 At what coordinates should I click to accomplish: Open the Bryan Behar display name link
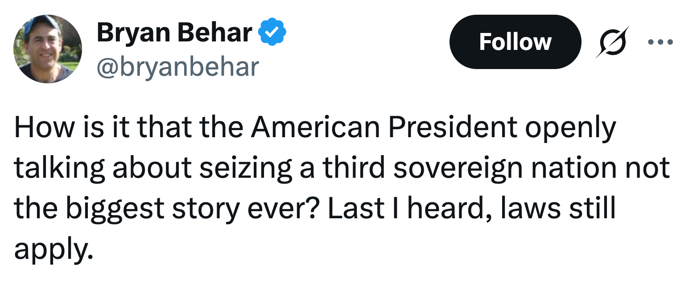point(174,33)
